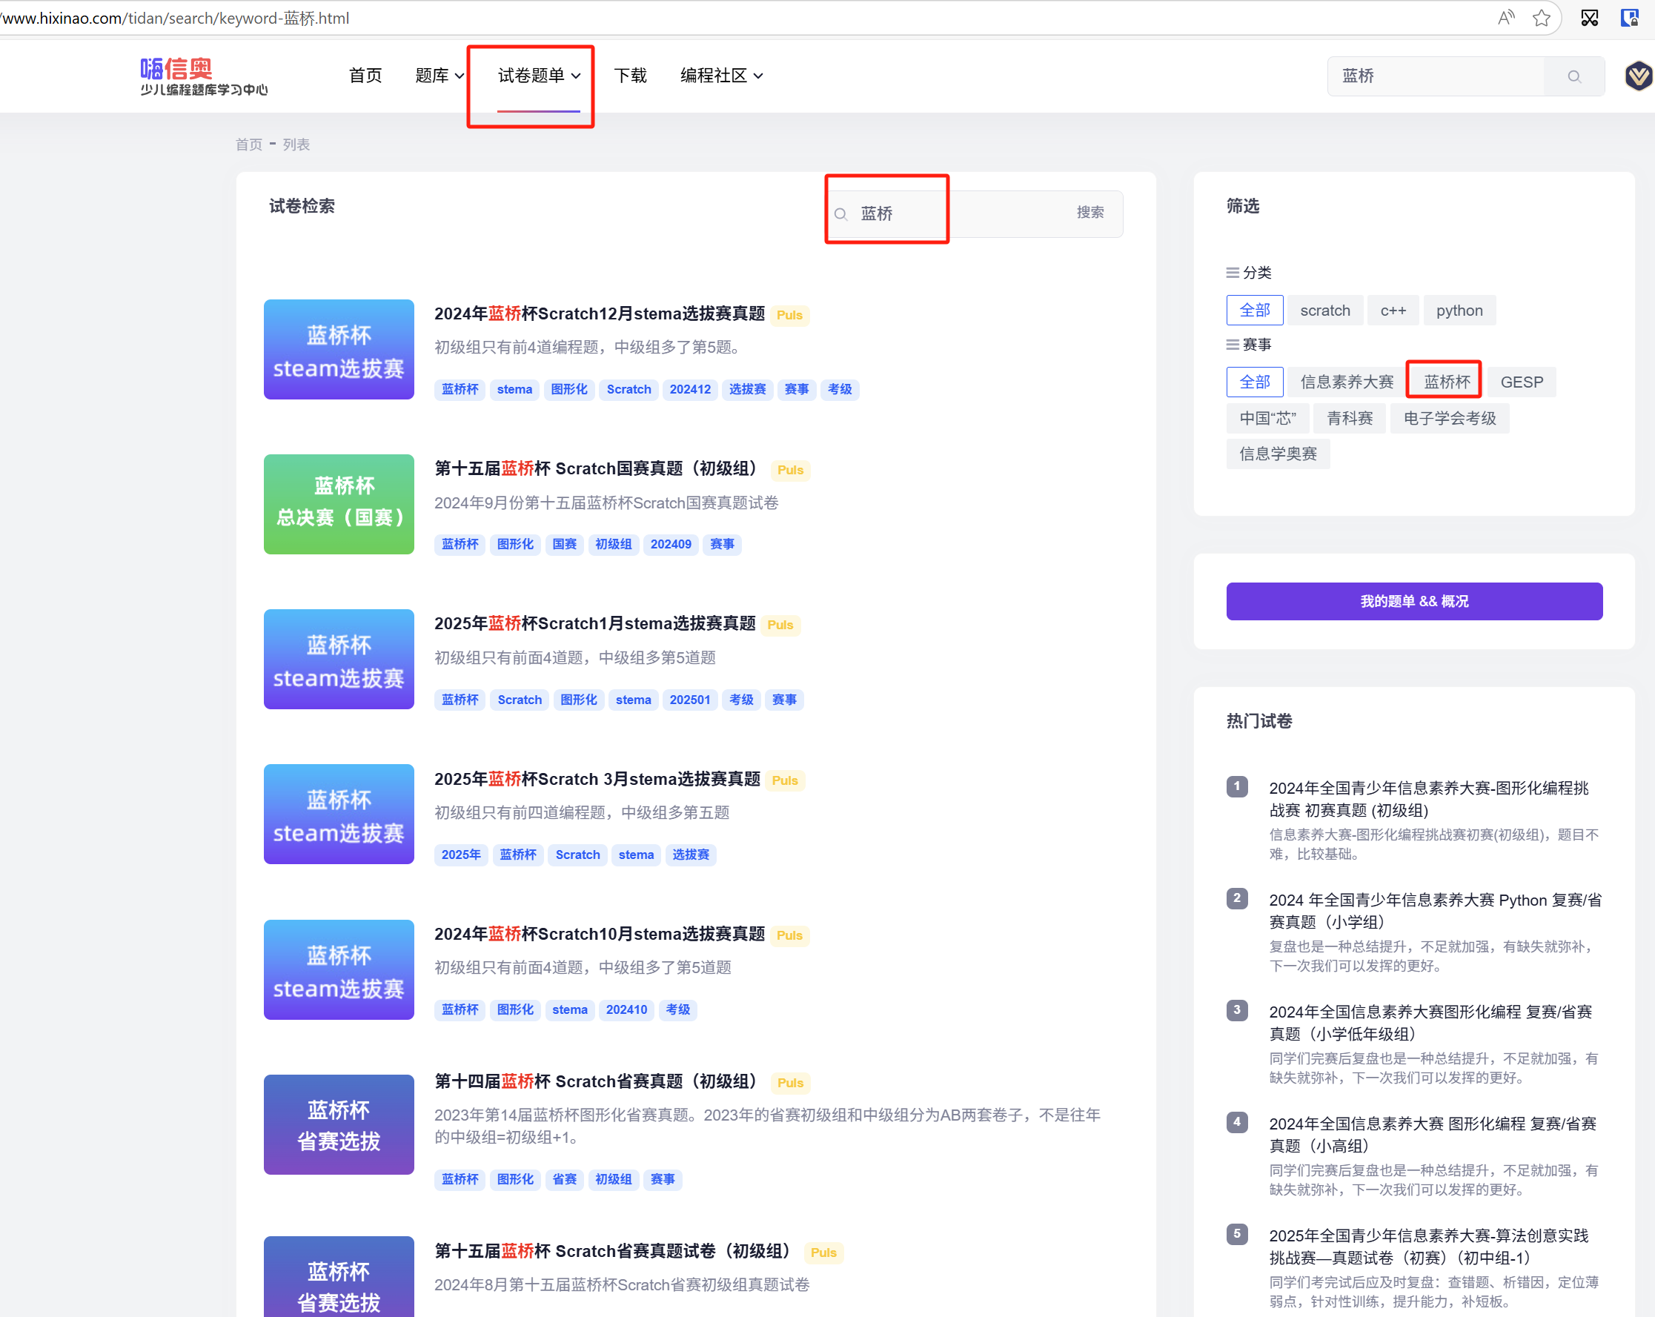Click the Puls badge on 第十五届国赛真题
This screenshot has height=1317, width=1655.
click(790, 470)
